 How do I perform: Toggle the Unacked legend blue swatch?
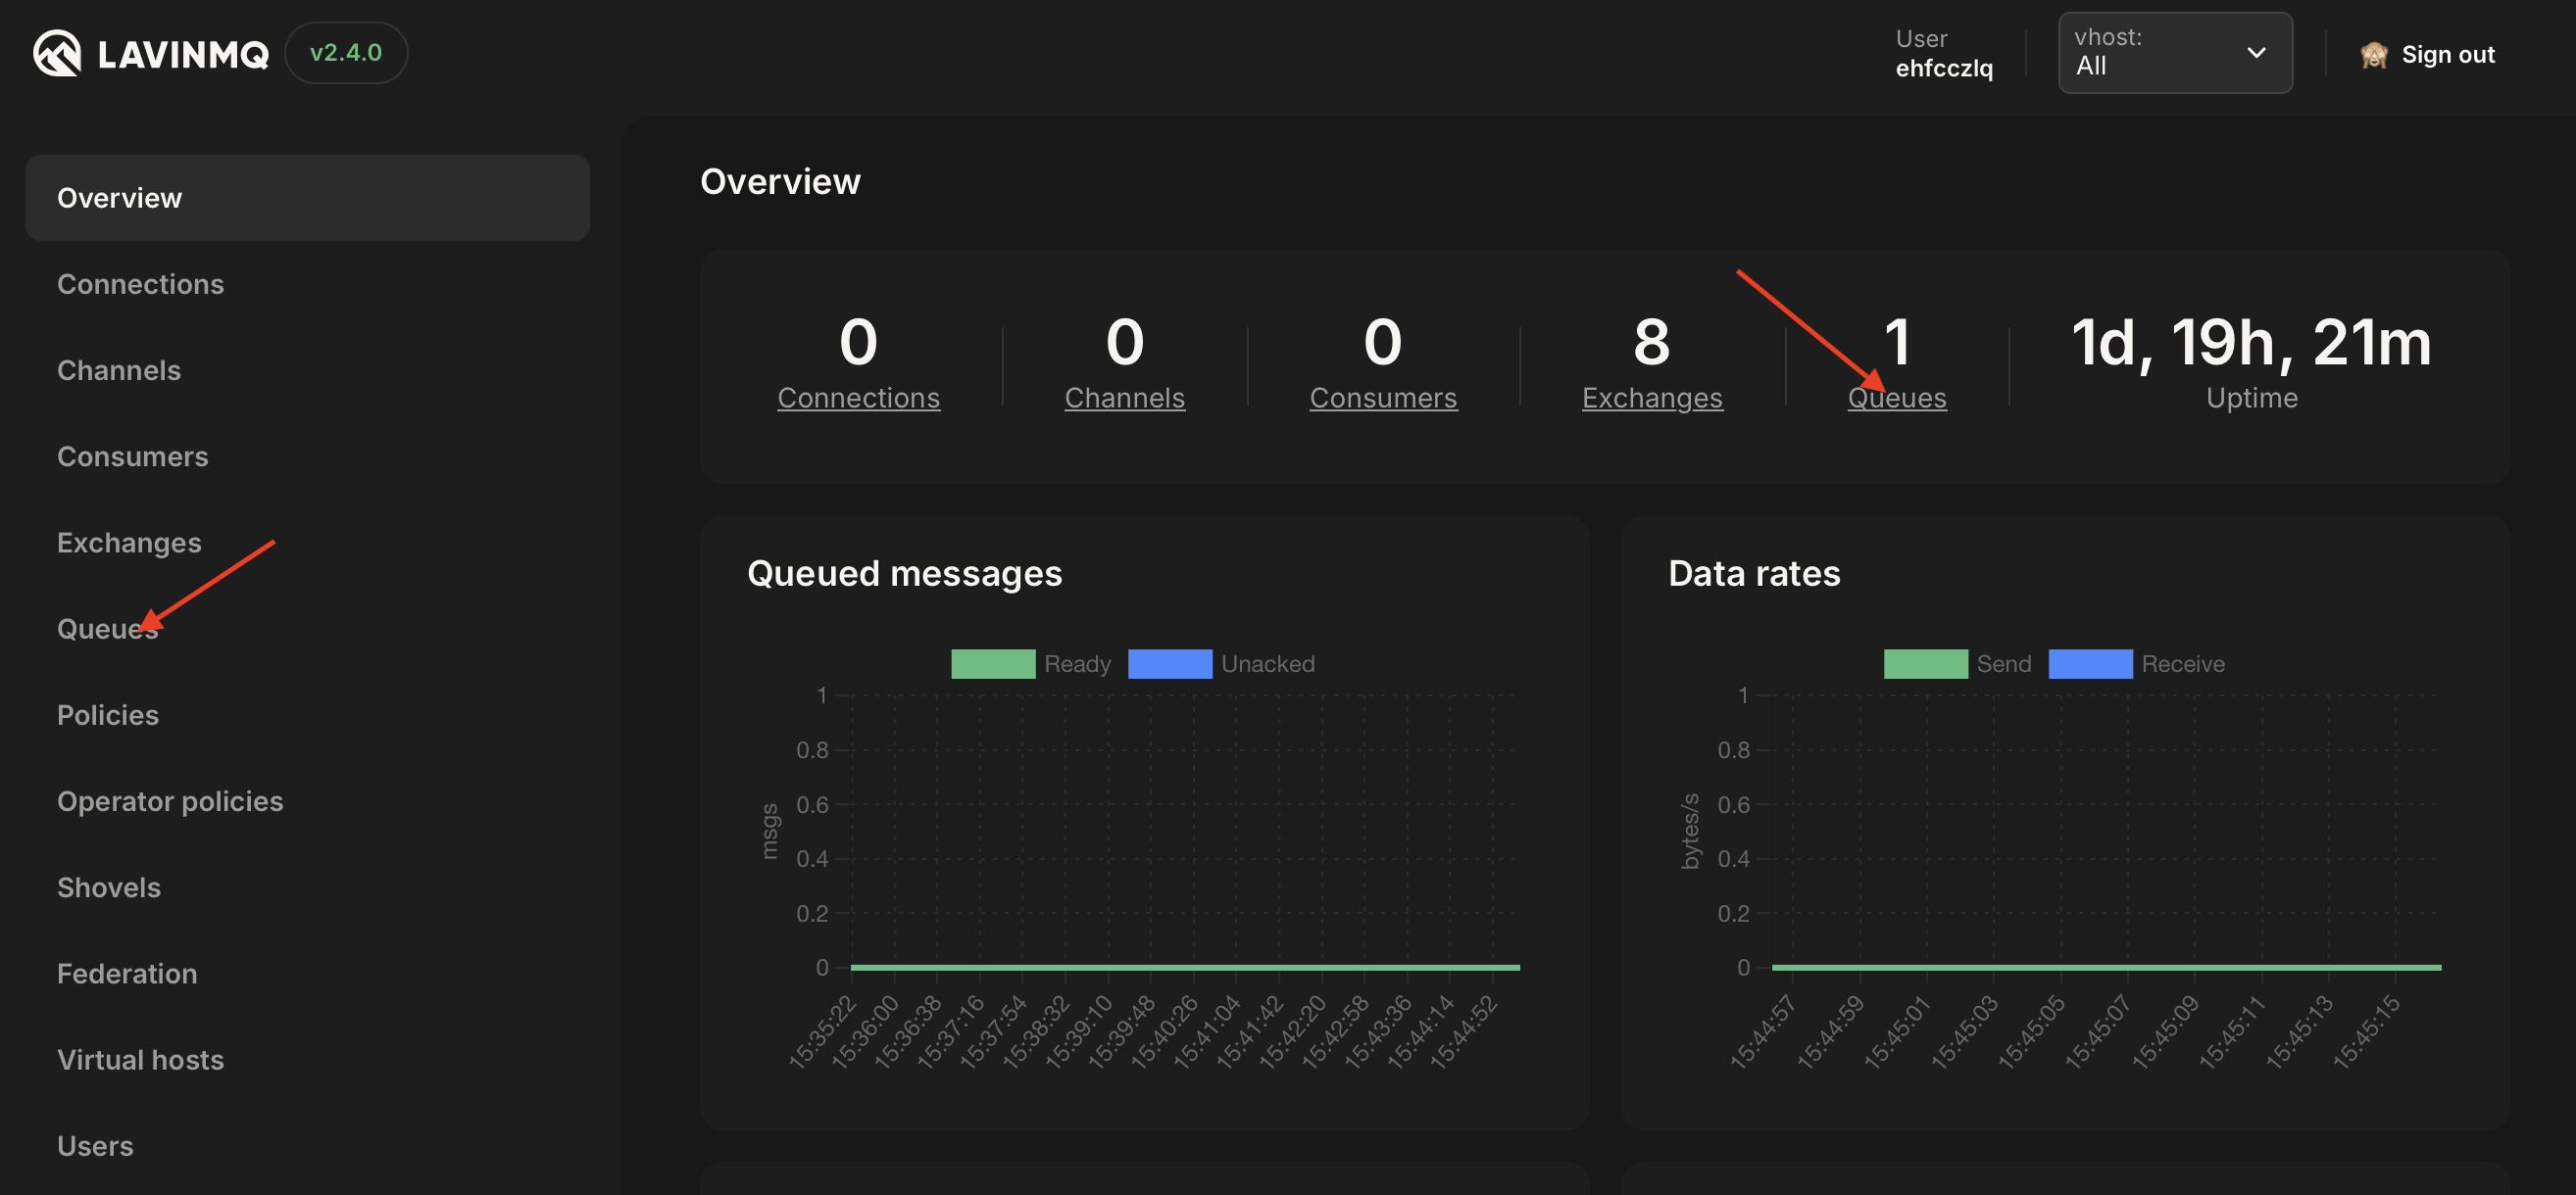[1169, 664]
